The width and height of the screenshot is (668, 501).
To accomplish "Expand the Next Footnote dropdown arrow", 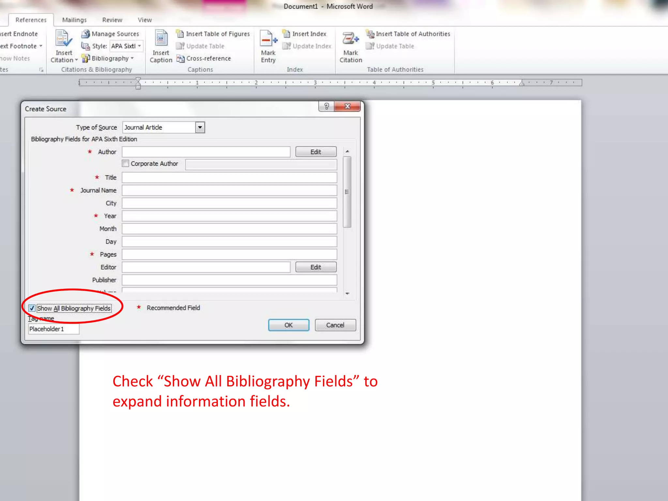I will point(41,46).
